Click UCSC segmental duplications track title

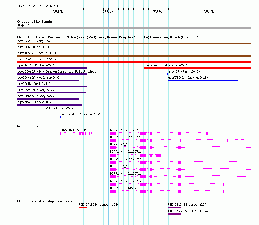[45, 201]
